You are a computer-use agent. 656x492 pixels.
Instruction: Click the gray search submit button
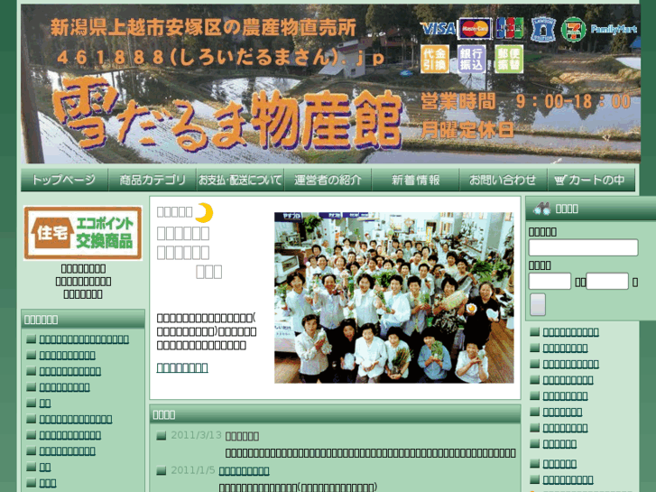pos(538,304)
